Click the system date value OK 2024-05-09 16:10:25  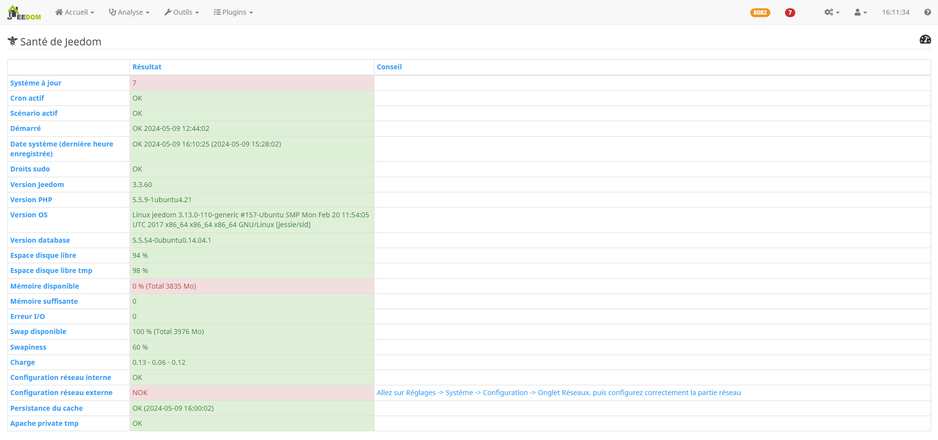click(x=207, y=144)
